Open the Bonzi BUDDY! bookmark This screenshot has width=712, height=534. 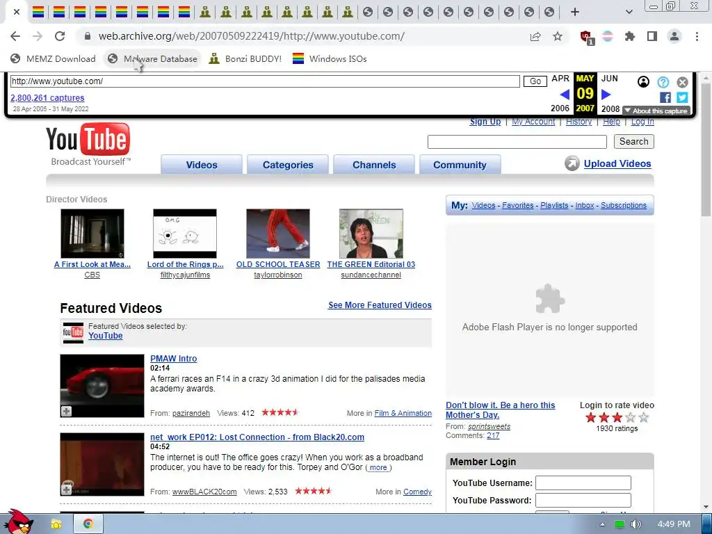pyautogui.click(x=245, y=58)
